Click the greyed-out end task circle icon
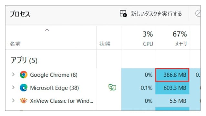Screen dimensions: 206x116 (198, 13)
